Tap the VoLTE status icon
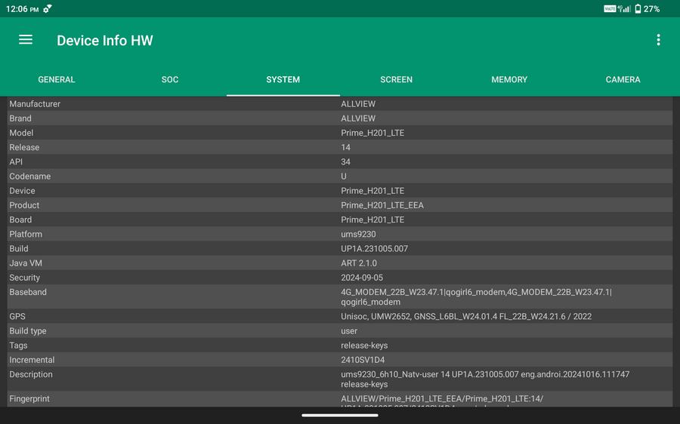Image resolution: width=680 pixels, height=424 pixels. [610, 8]
